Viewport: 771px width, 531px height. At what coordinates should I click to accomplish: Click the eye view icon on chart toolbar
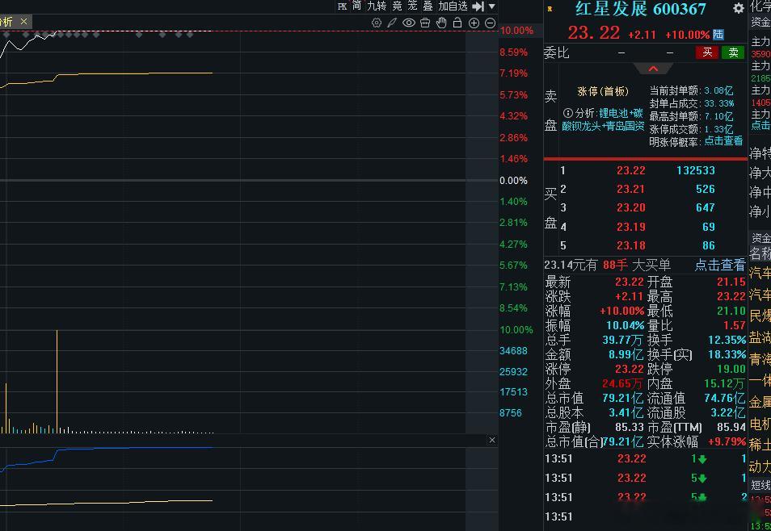coord(408,23)
